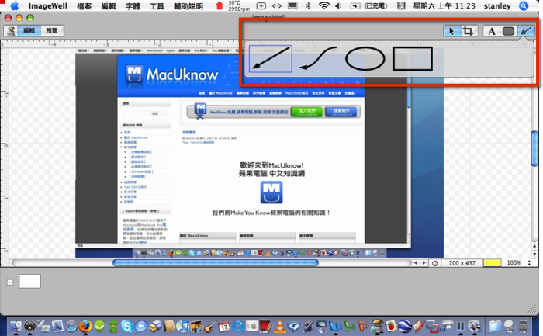Open Safari compass icon in Dock

(x=71, y=327)
